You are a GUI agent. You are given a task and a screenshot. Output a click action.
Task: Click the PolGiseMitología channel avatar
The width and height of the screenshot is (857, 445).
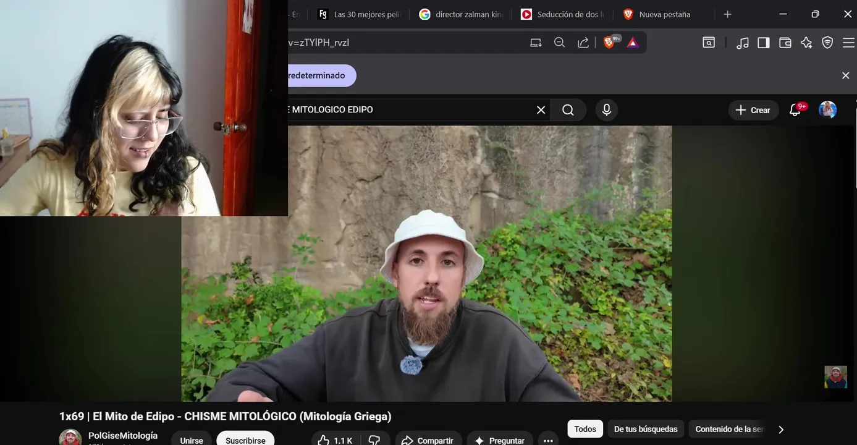70,438
